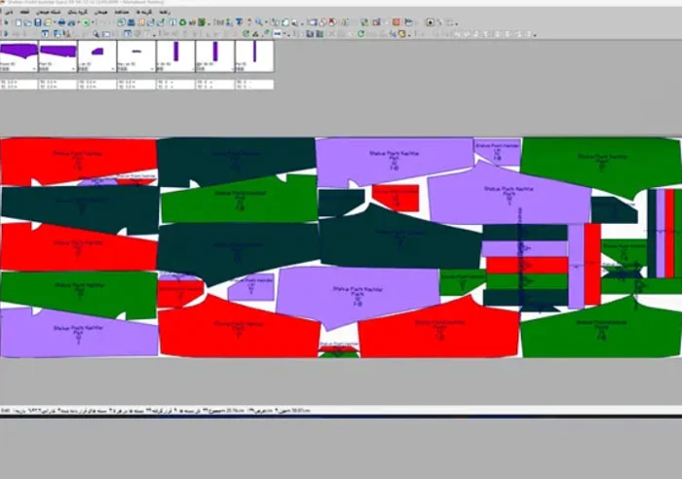
Task: Click the New marker file icon
Action: point(19,22)
